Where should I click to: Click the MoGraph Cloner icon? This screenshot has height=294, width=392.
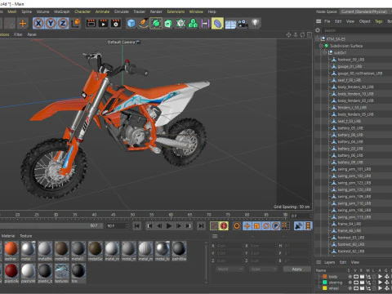point(180,24)
